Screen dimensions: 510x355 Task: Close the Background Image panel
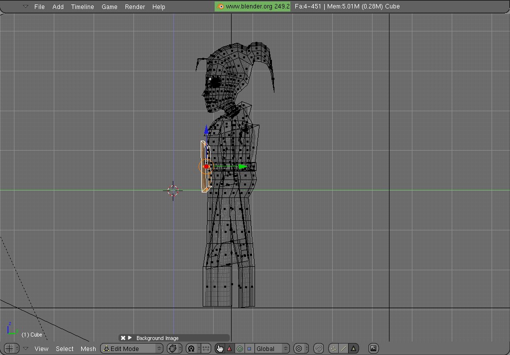coord(123,338)
